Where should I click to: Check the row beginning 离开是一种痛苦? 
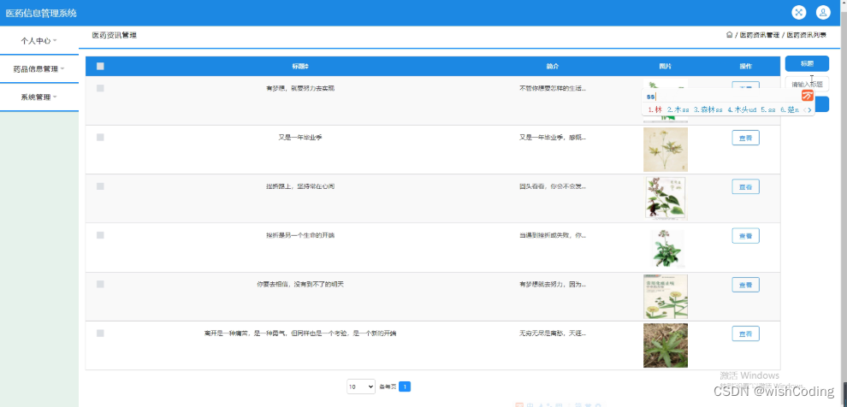[100, 333]
